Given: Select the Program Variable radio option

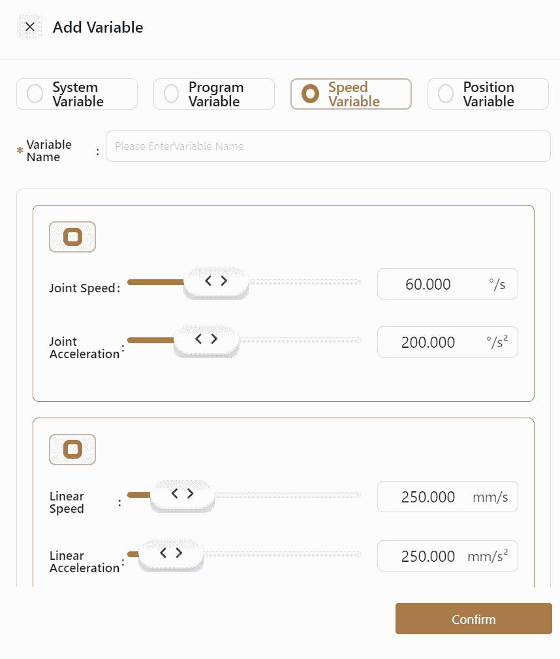Looking at the screenshot, I should pyautogui.click(x=172, y=94).
